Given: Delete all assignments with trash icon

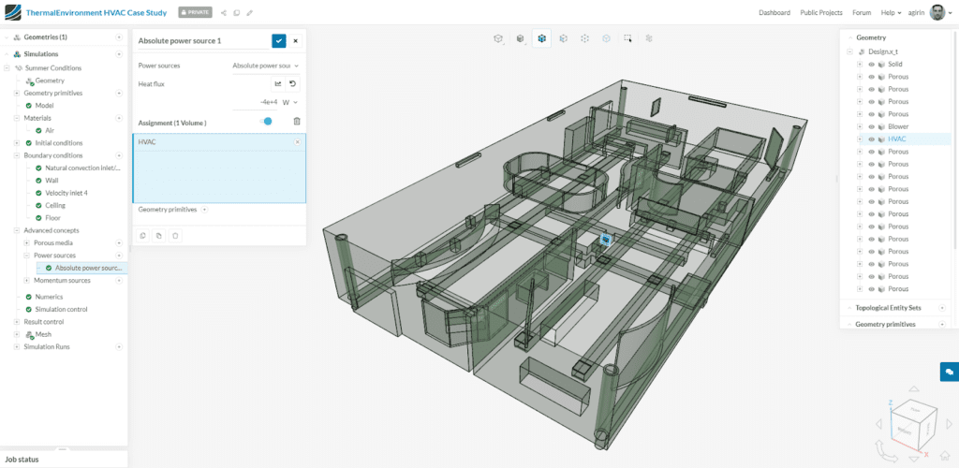Looking at the screenshot, I should coord(297,122).
